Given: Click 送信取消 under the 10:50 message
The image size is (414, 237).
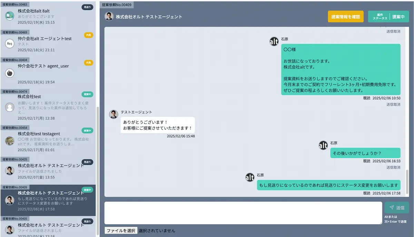Looking at the screenshot, I should (393, 104).
